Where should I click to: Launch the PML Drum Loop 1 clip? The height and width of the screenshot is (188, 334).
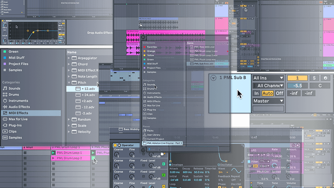[x=53, y=152]
